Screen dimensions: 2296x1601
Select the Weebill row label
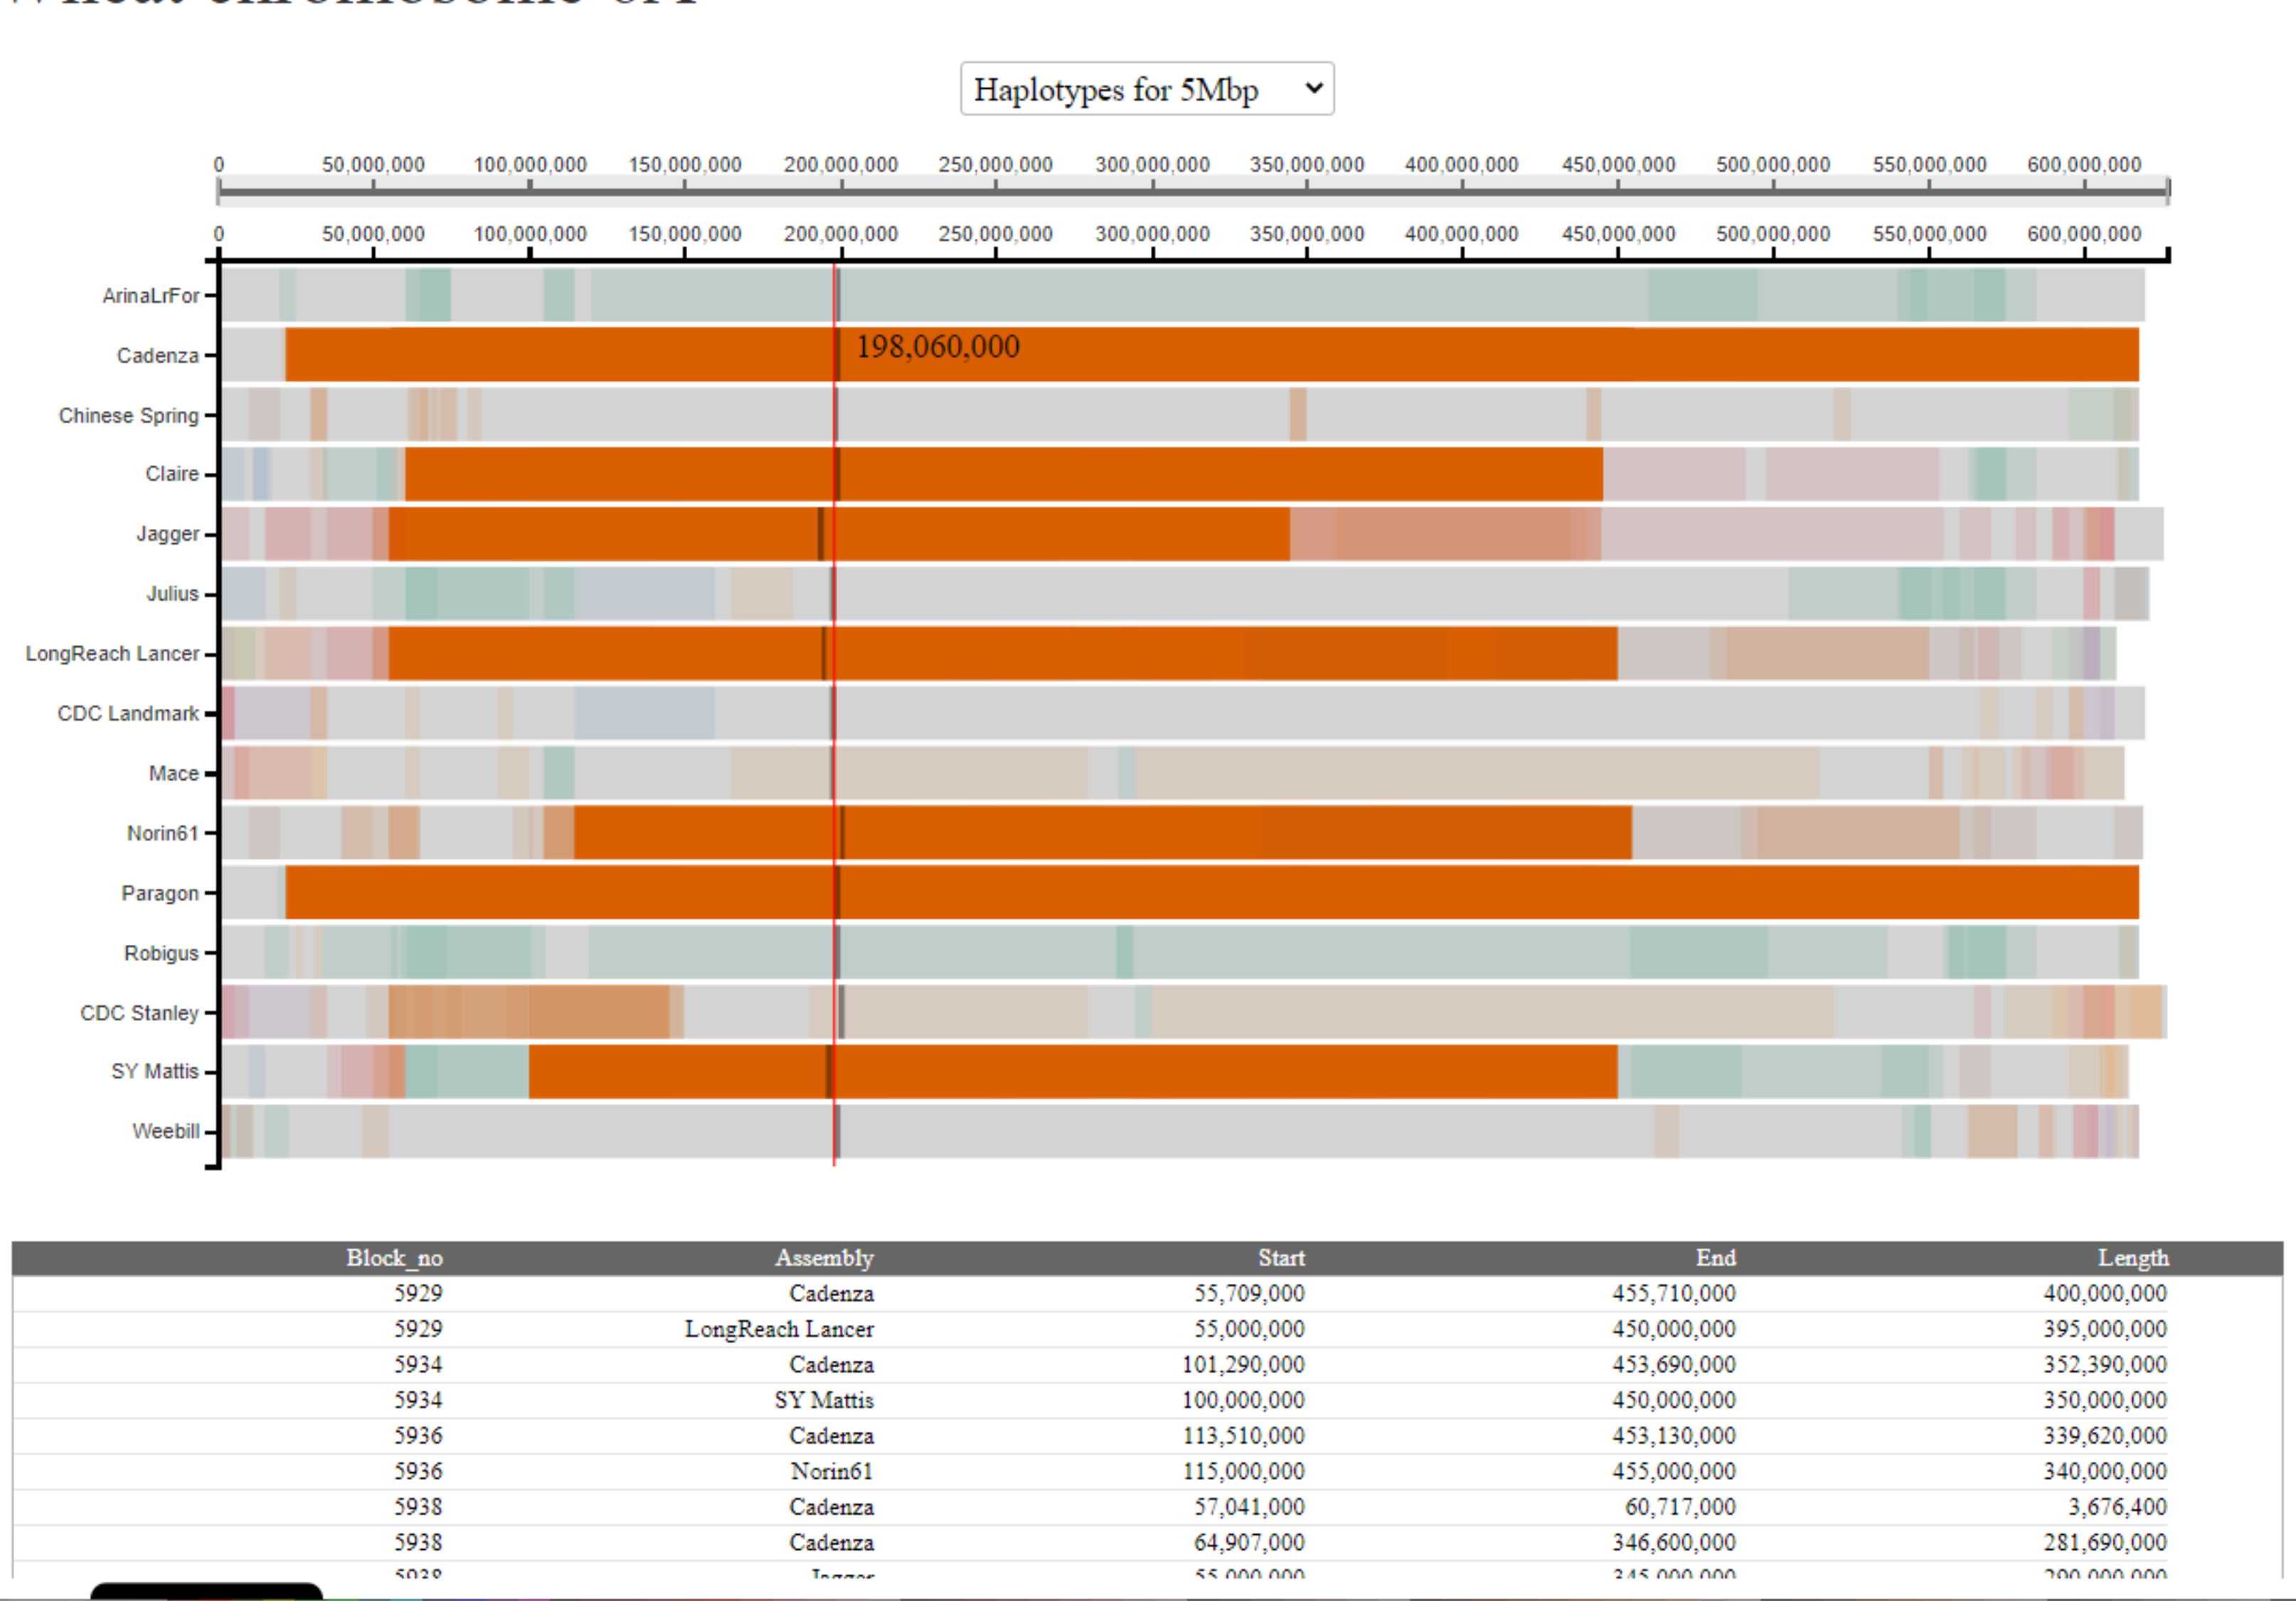tap(166, 1131)
